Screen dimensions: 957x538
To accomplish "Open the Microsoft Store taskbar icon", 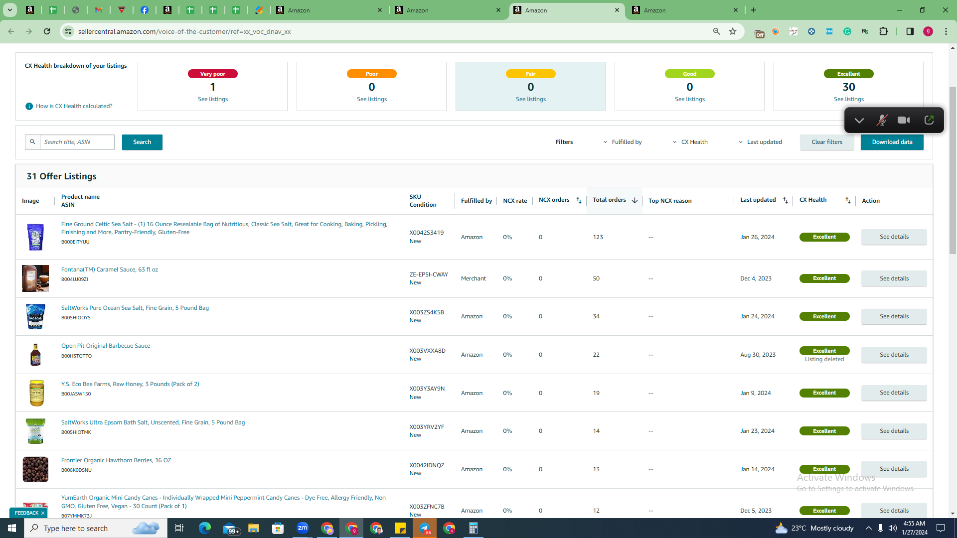I will click(278, 528).
